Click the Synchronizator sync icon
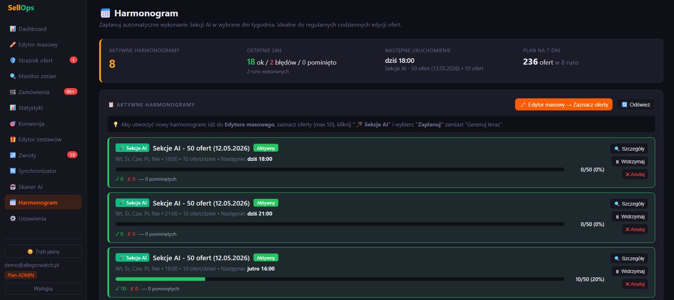Screen dimensions: 674x300 tap(13, 171)
